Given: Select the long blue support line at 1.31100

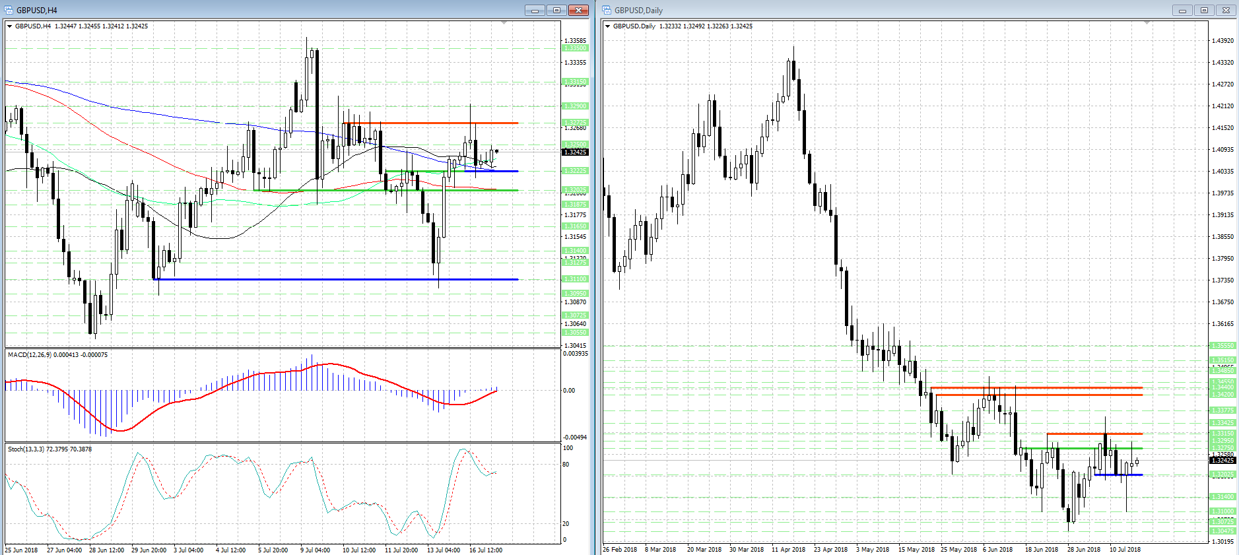Looking at the screenshot, I should (336, 279).
